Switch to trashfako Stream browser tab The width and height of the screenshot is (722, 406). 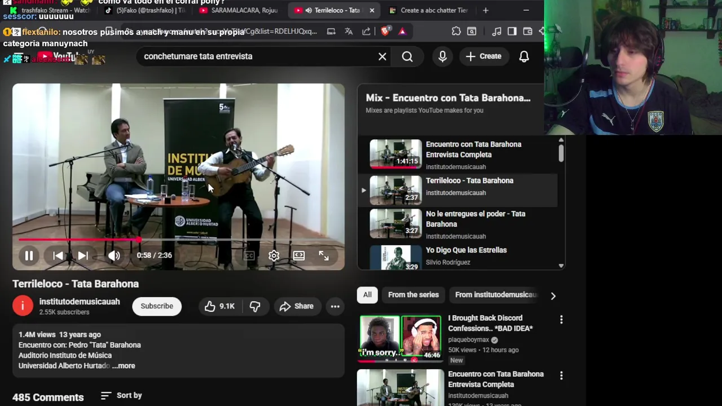(50, 10)
